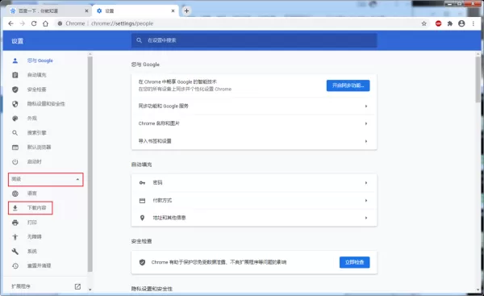Collapse the 高级 section in sidebar

tap(46, 179)
